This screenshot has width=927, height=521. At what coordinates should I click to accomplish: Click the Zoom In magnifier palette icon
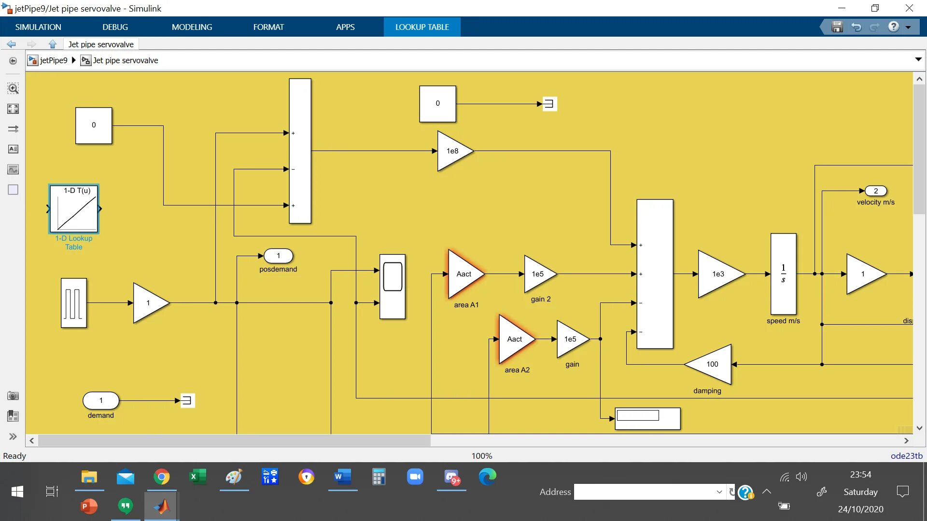tap(13, 88)
